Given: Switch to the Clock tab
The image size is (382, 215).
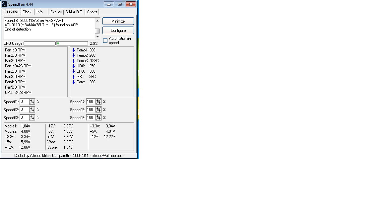Looking at the screenshot, I should [x=27, y=12].
